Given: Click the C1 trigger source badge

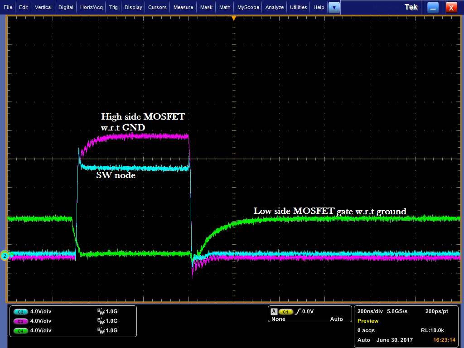Looking at the screenshot, I should 285,312.
